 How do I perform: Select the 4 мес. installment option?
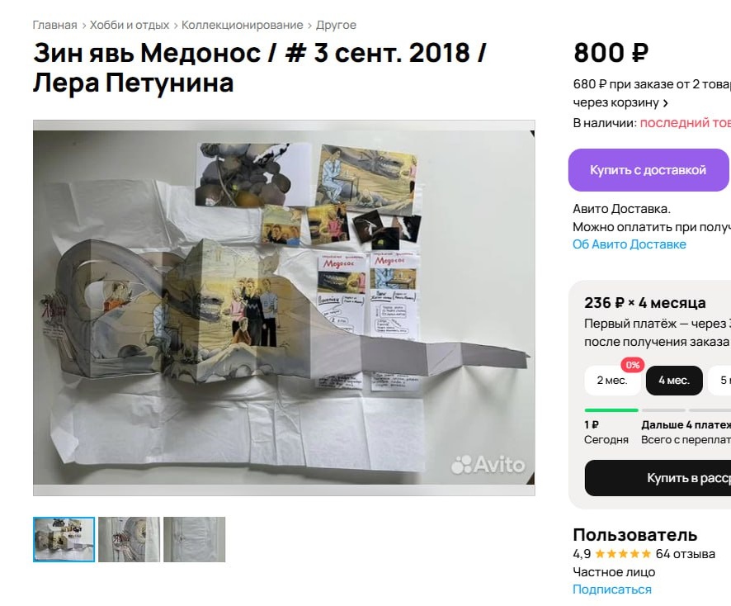coord(673,381)
